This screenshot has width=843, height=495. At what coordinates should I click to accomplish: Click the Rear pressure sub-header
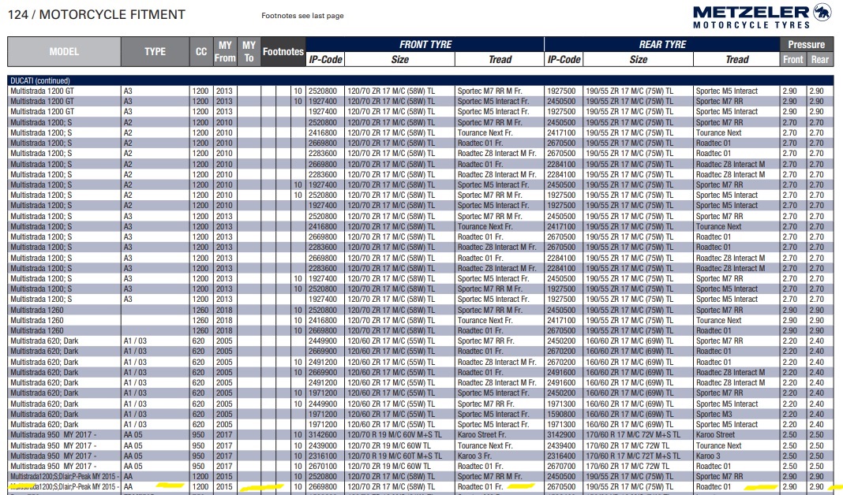click(820, 59)
